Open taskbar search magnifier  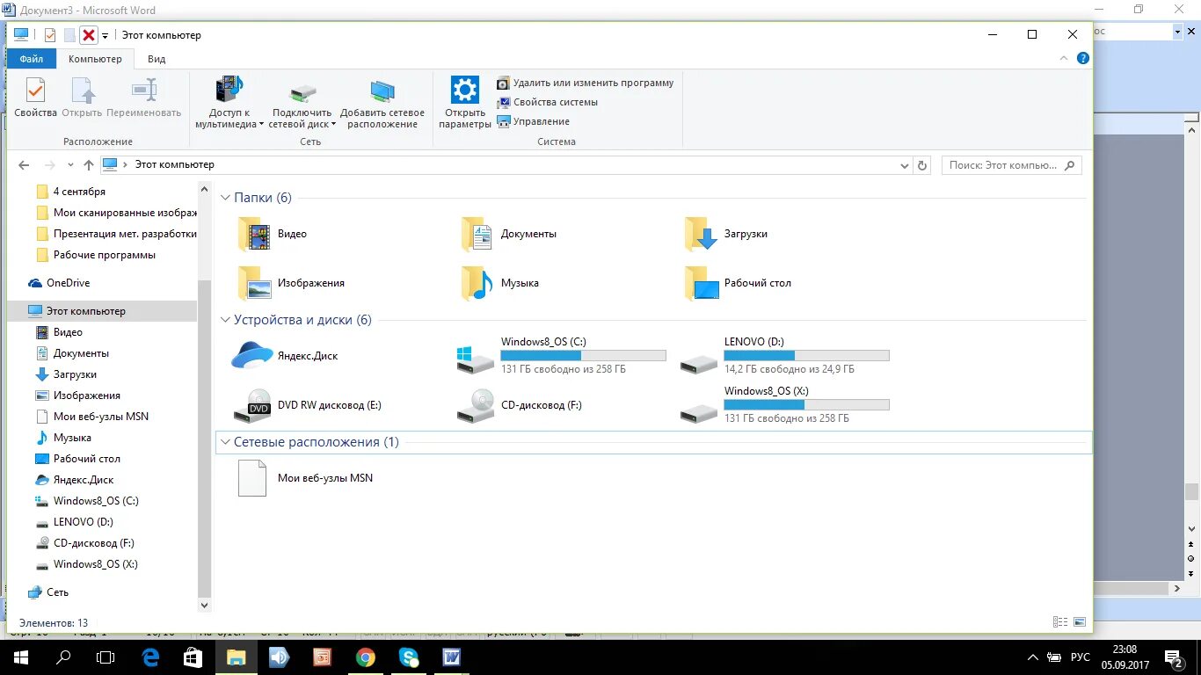point(63,657)
